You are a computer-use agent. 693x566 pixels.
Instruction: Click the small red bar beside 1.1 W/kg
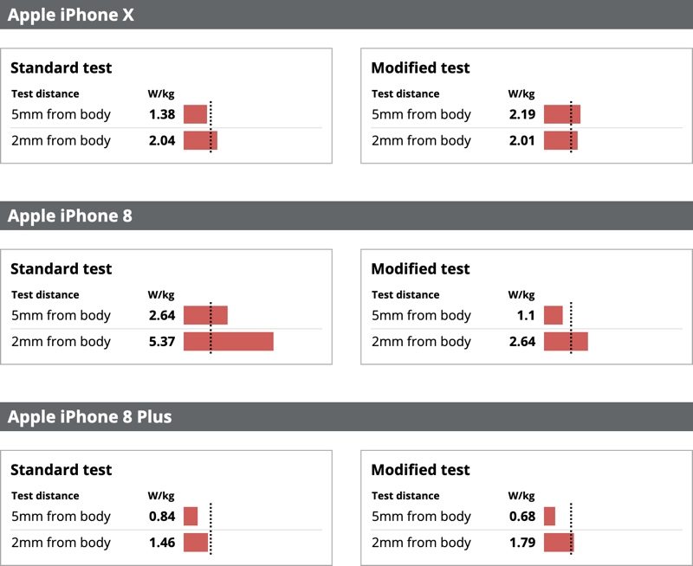[553, 315]
